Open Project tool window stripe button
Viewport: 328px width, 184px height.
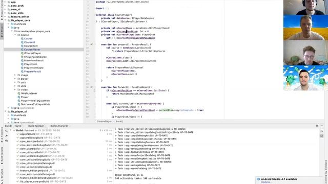coord(2,31)
